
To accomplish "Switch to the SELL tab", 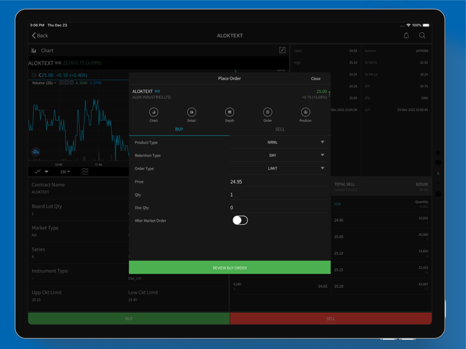I will (x=280, y=129).
